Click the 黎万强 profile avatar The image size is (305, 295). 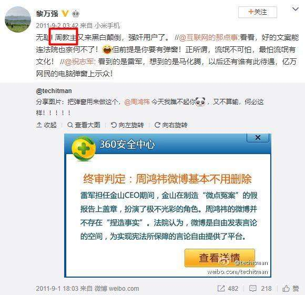[18, 19]
